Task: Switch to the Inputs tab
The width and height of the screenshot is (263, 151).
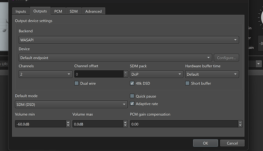Action: [x=21, y=11]
